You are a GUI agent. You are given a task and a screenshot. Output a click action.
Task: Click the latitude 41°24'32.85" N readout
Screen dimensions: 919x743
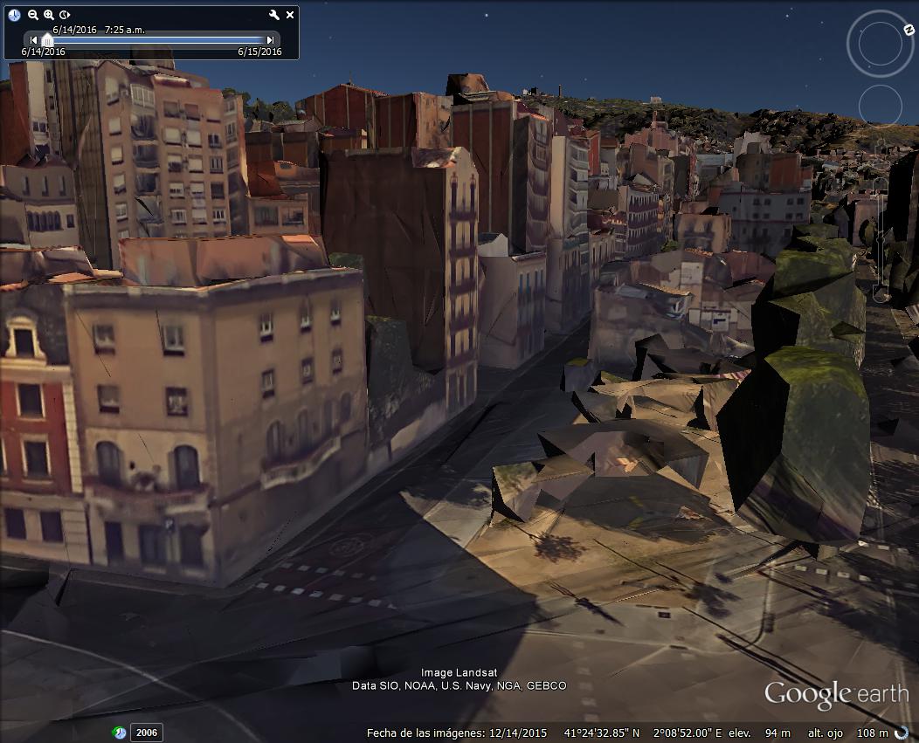click(601, 733)
